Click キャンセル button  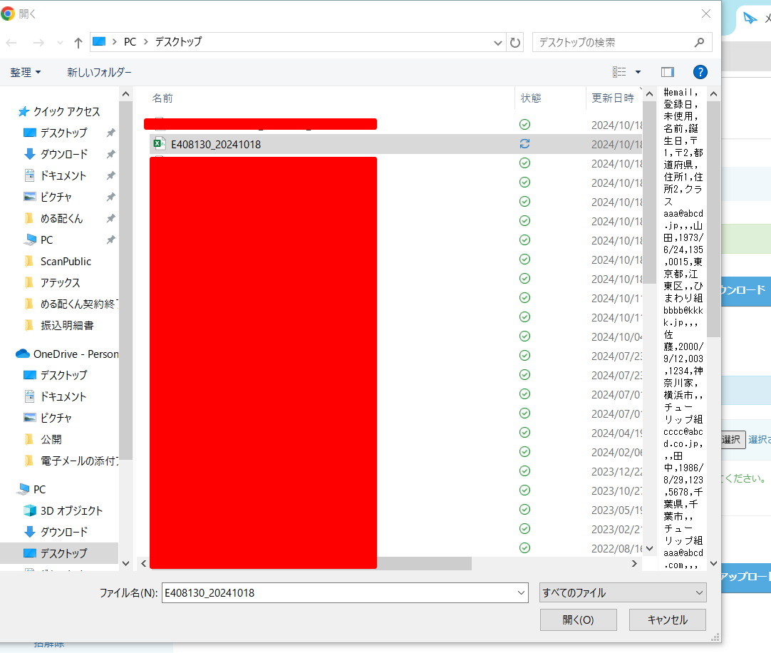(x=667, y=620)
